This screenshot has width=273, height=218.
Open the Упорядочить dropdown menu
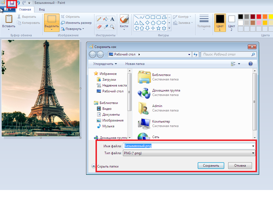[105, 64]
